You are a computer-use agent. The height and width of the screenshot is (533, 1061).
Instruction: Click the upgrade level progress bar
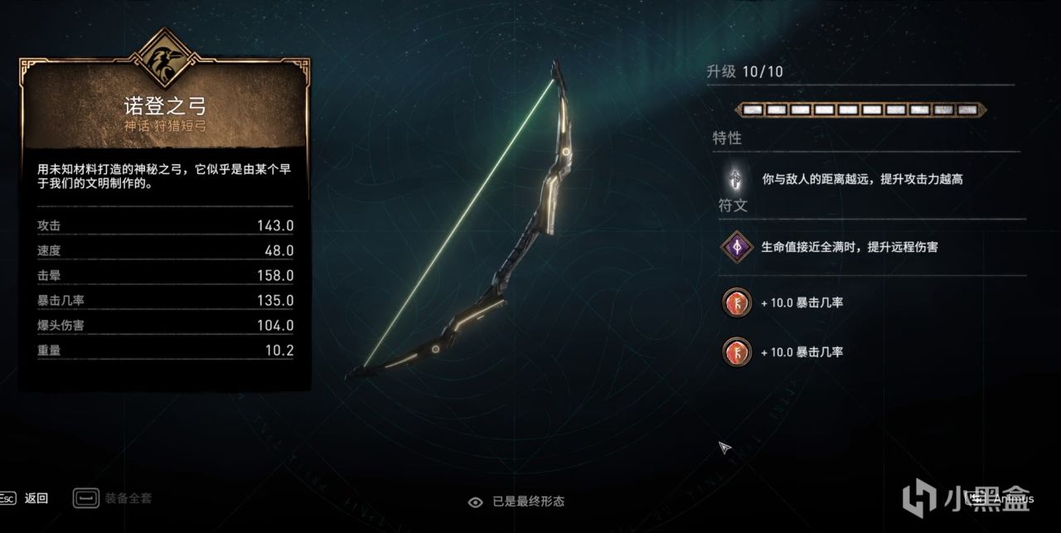click(860, 109)
